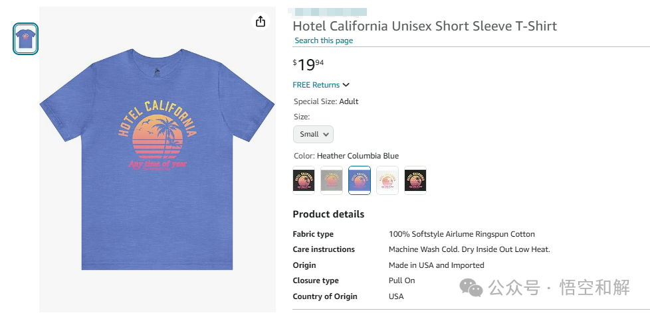
Task: Click the Hotel California Unisex T-Shirt title
Action: 425,26
